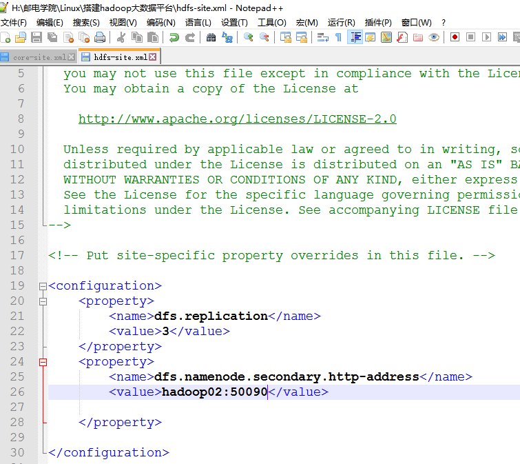
Task: Click the Zoom In magnifier icon
Action: coord(248,37)
